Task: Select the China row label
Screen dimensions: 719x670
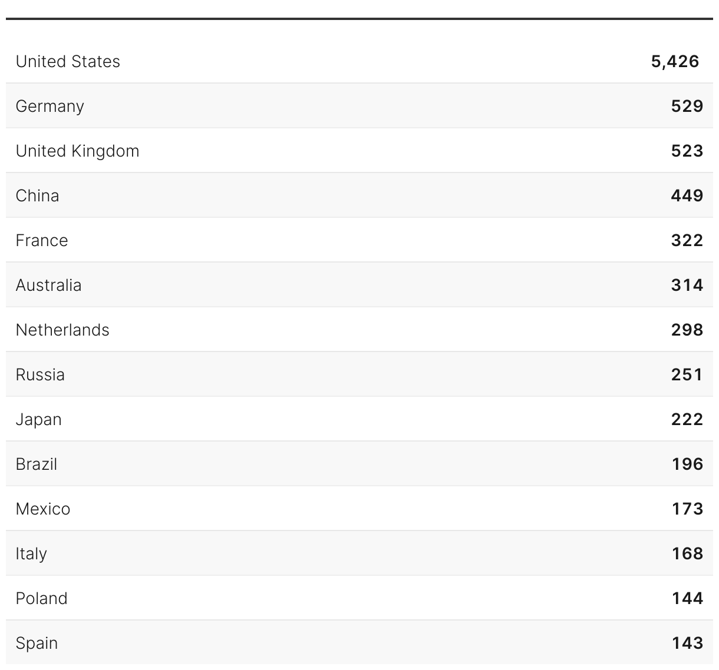Action: click(37, 195)
